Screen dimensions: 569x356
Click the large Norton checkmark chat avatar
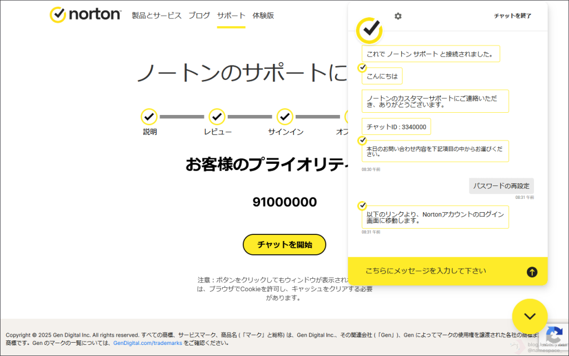click(370, 30)
